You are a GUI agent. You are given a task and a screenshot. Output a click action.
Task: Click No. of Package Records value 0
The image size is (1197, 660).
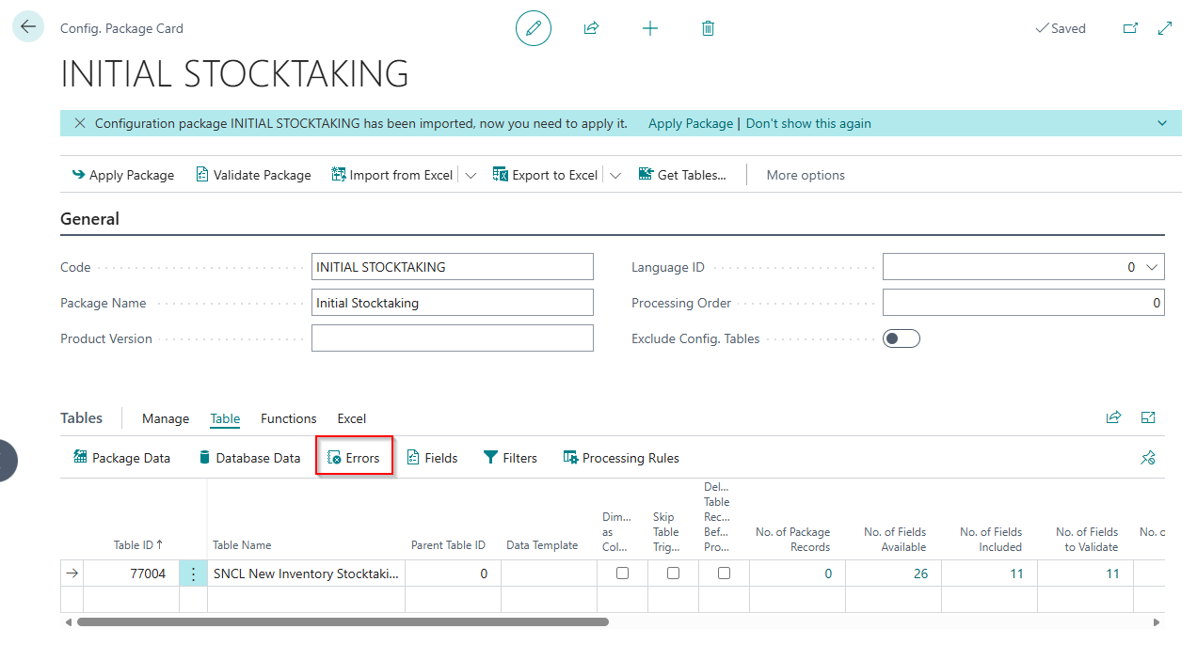[x=828, y=574]
